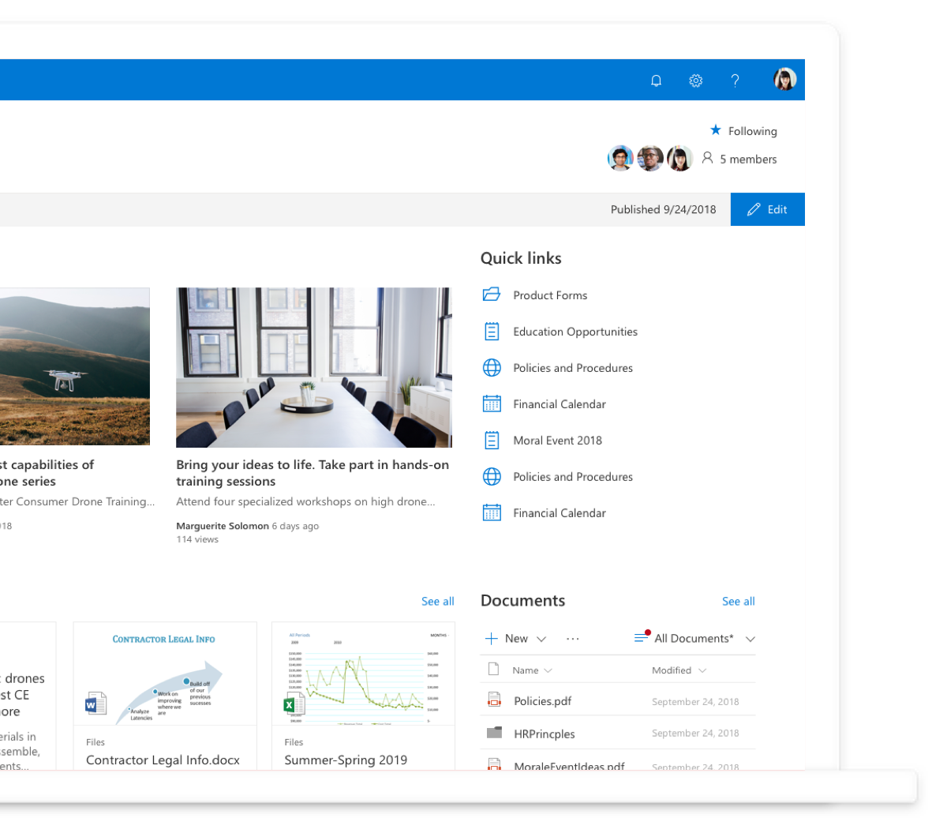Image resolution: width=947 pixels, height=833 pixels.
Task: Click the Word icon on Contractor Legal Info
Action: [x=95, y=703]
